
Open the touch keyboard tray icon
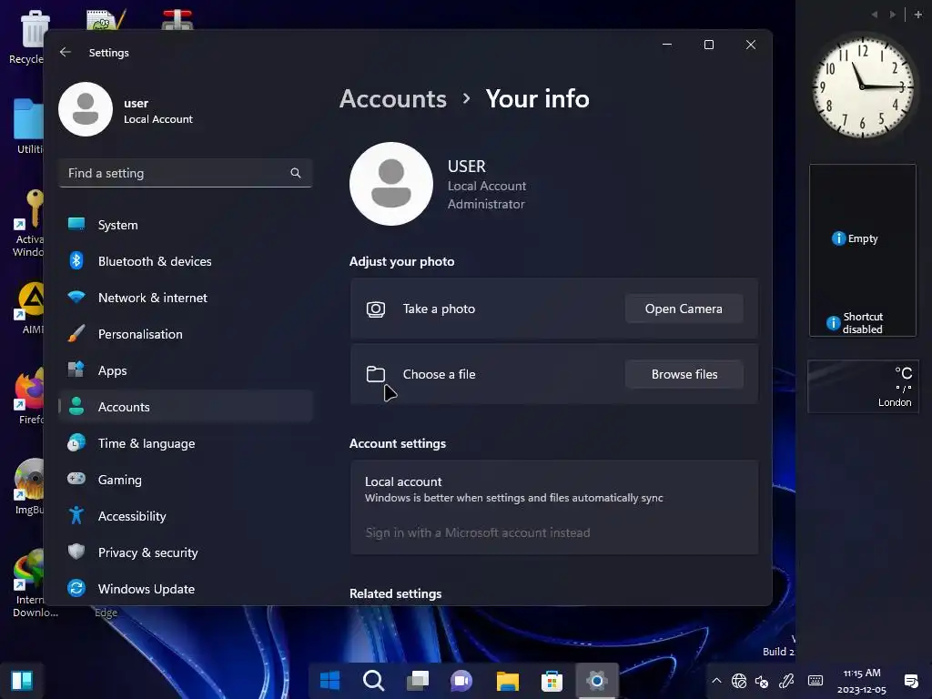815,681
